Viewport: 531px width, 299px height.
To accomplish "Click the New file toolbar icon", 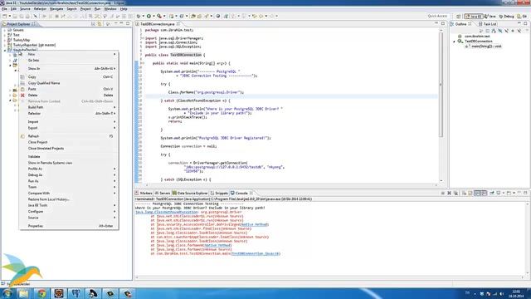I will tap(4, 16).
